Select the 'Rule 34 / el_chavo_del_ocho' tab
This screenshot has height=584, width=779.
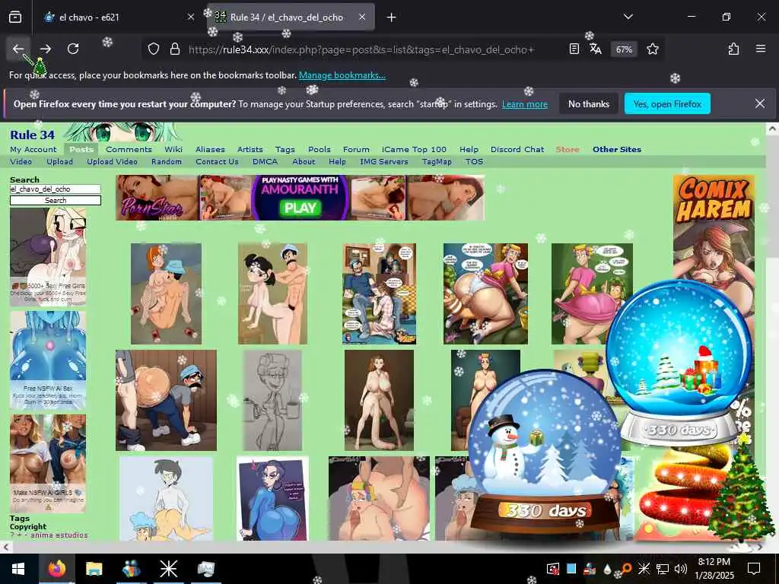[x=291, y=17]
